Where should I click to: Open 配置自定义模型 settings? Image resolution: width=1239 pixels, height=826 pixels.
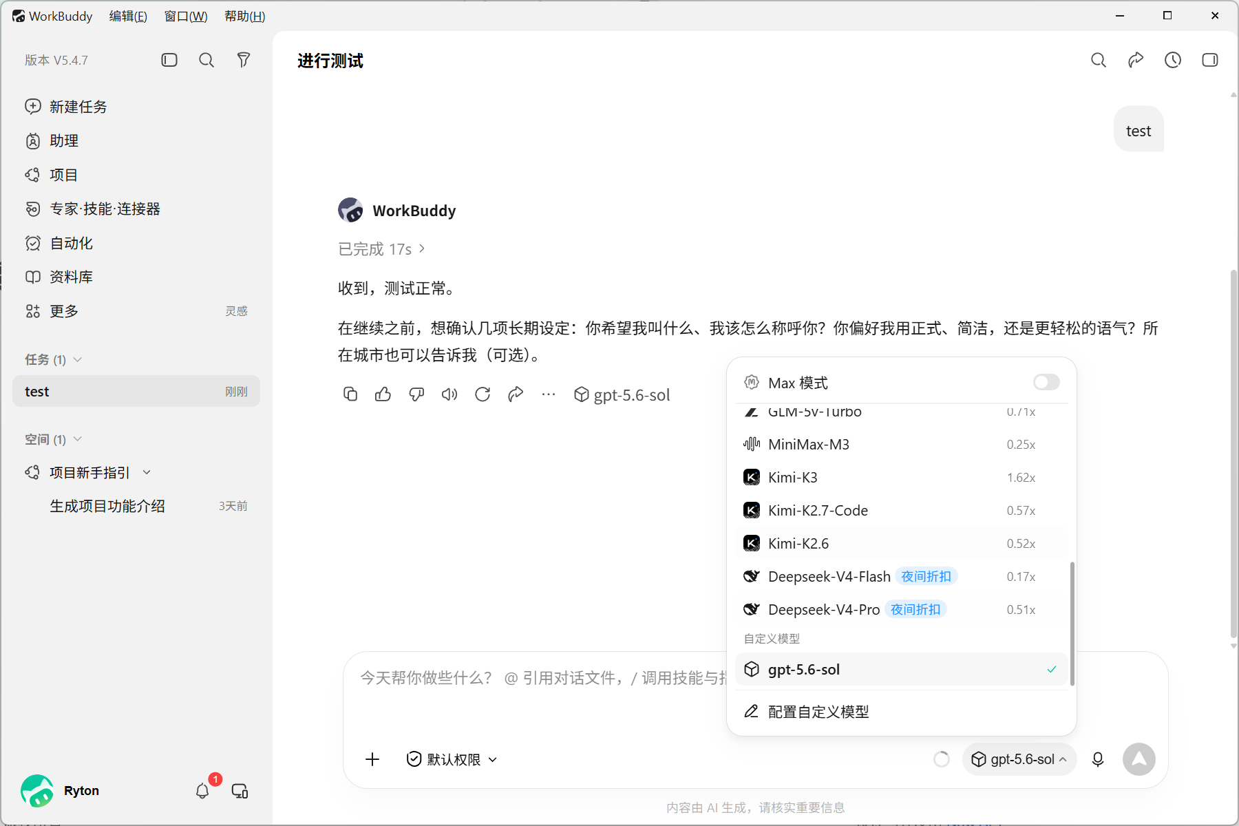pyautogui.click(x=901, y=712)
